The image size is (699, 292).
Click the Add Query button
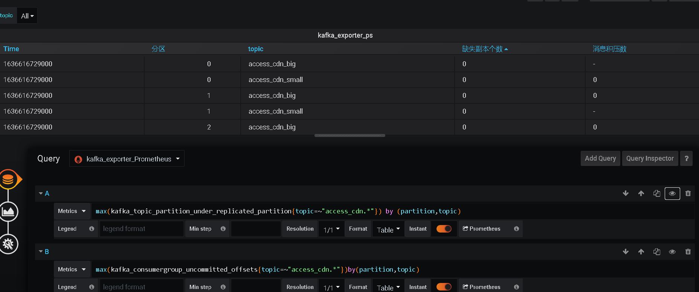click(600, 158)
